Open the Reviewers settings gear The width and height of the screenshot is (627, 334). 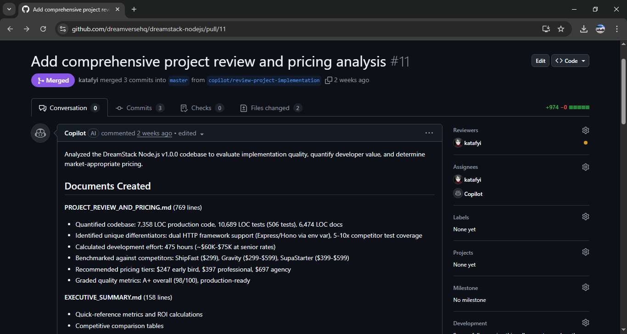(585, 130)
